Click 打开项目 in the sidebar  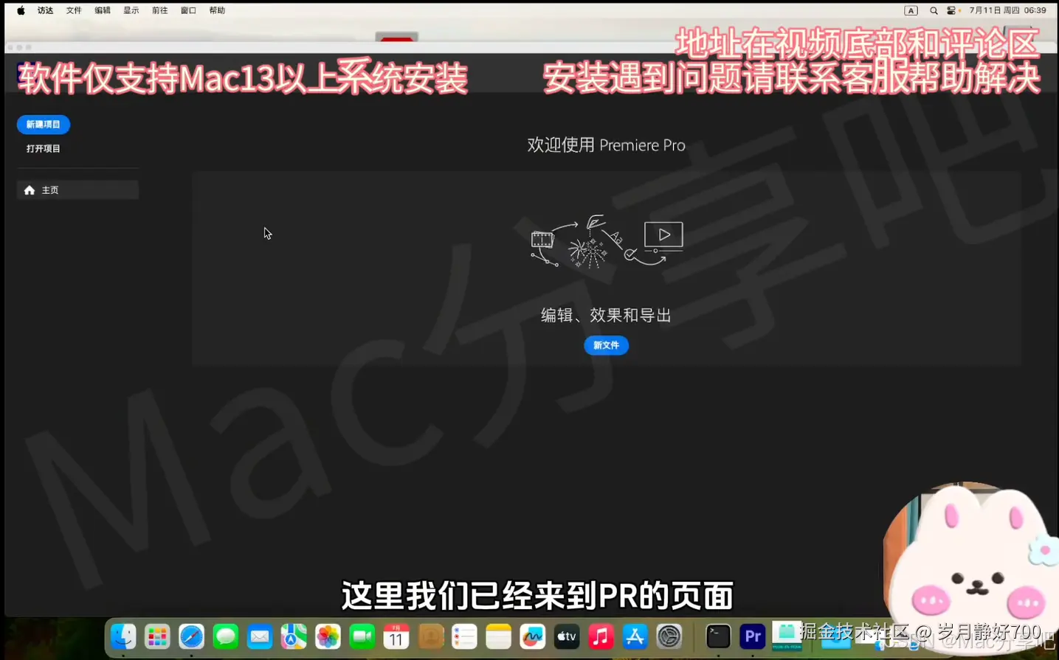[x=45, y=148]
